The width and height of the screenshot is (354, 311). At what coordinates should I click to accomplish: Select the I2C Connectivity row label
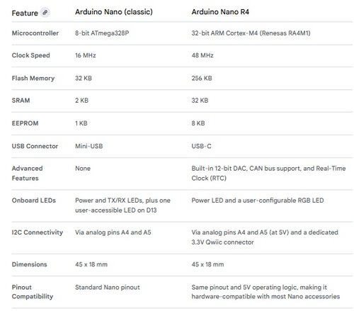coord(38,232)
